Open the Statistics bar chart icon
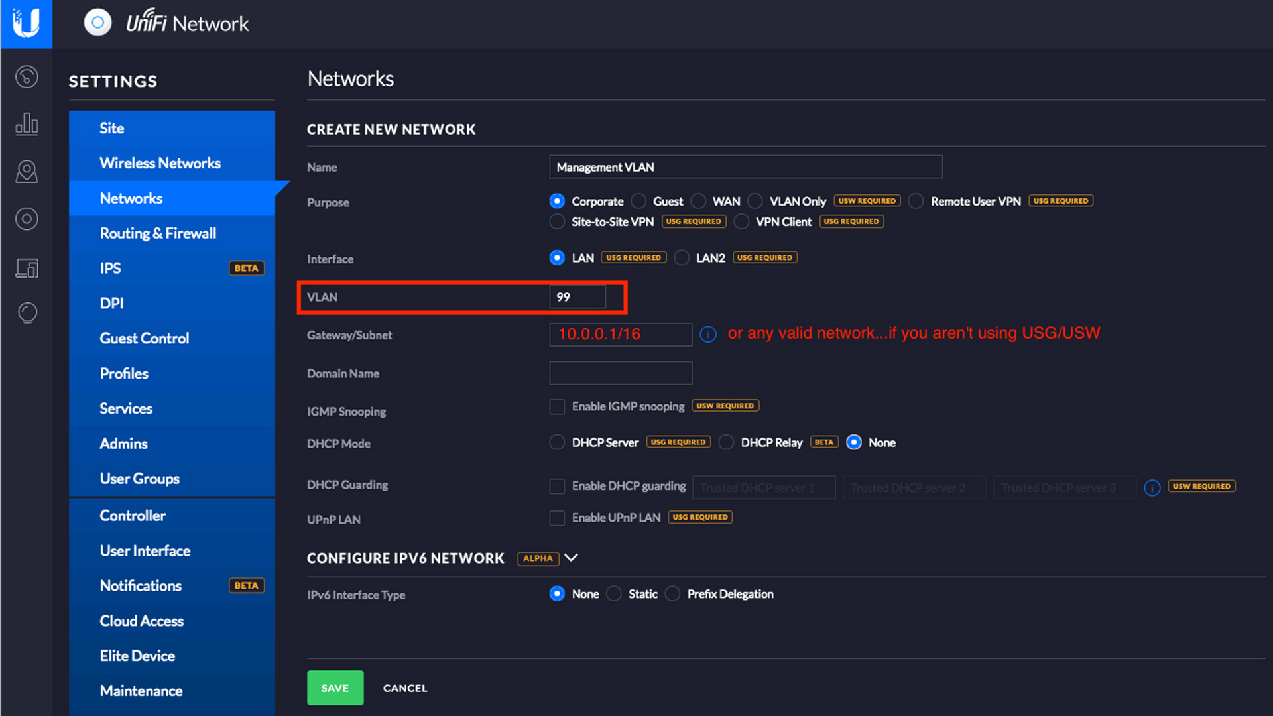Viewport: 1273px width, 716px height. click(x=27, y=124)
